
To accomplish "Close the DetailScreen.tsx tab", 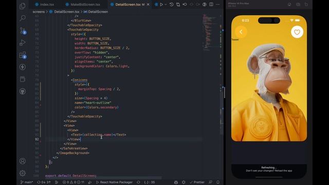I will (148, 5).
